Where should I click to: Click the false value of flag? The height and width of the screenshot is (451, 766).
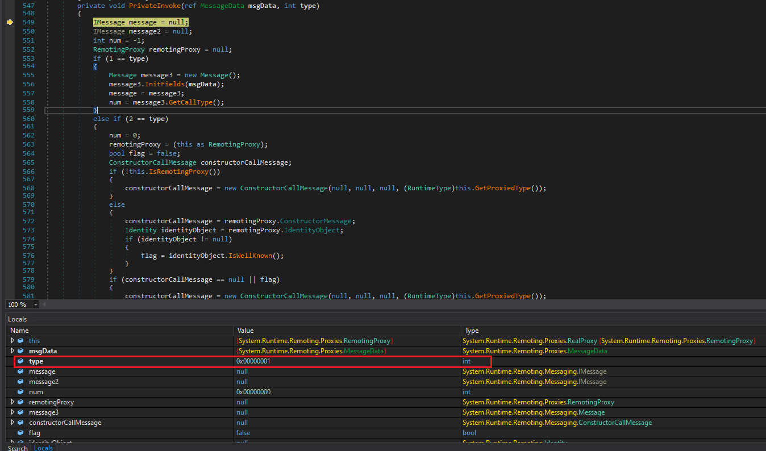coord(243,433)
